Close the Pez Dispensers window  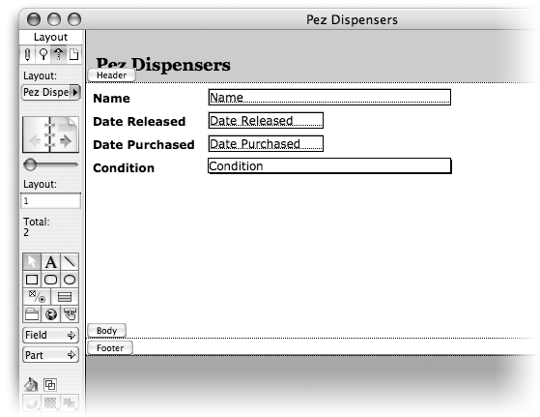pos(34,19)
